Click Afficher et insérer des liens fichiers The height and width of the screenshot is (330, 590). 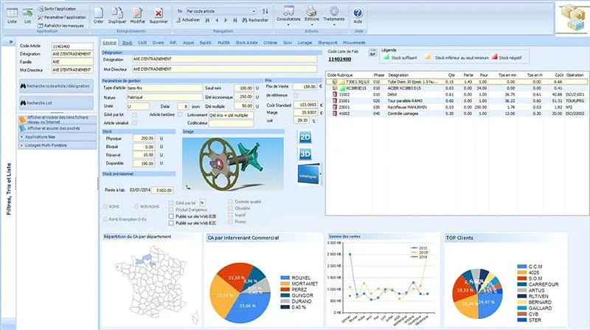coord(58,120)
